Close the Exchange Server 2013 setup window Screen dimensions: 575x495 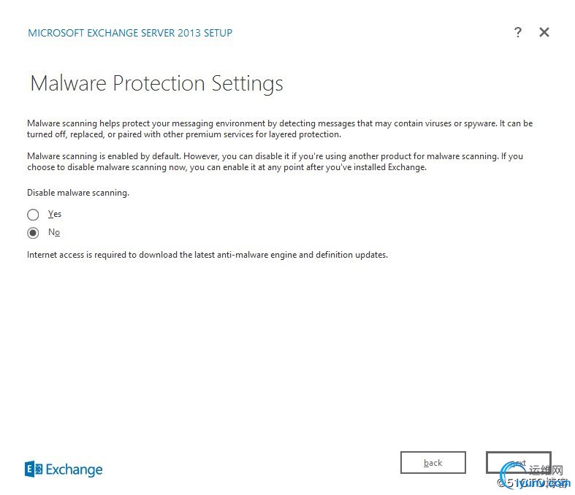[544, 32]
